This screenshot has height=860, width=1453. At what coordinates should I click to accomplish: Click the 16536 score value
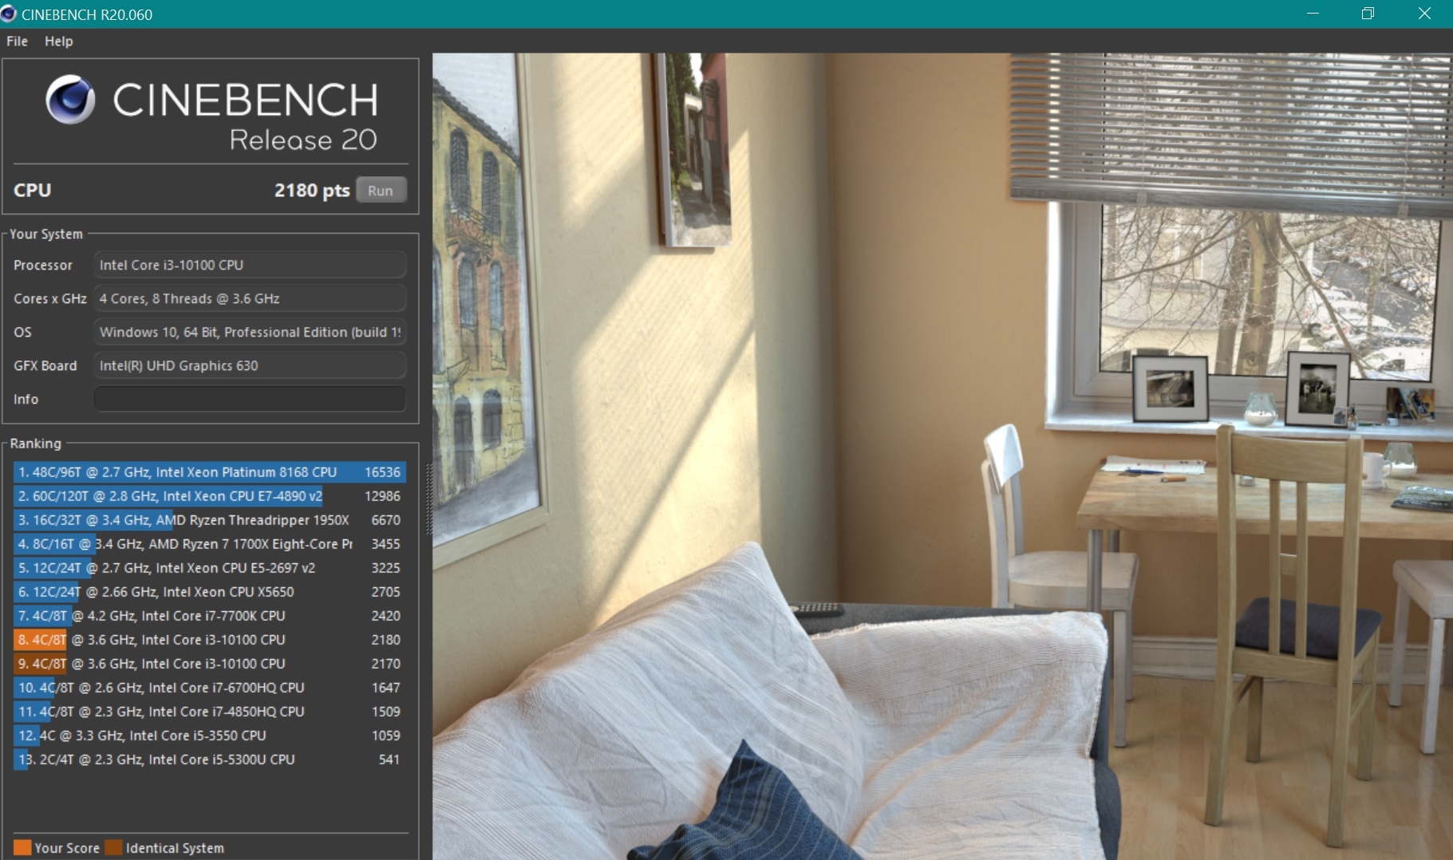(x=382, y=472)
